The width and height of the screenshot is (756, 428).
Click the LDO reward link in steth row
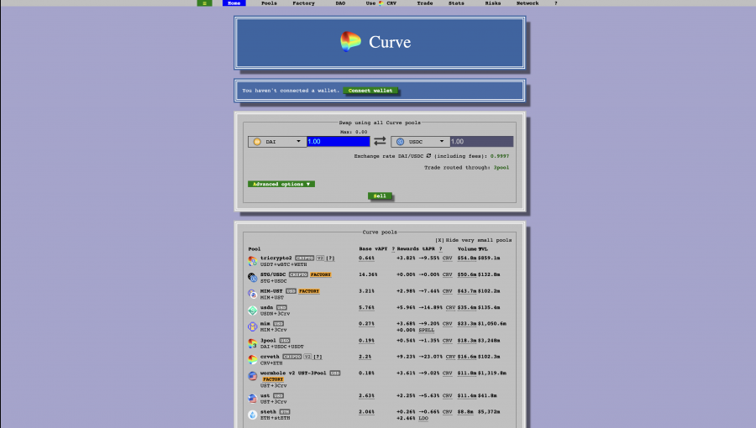(423, 419)
